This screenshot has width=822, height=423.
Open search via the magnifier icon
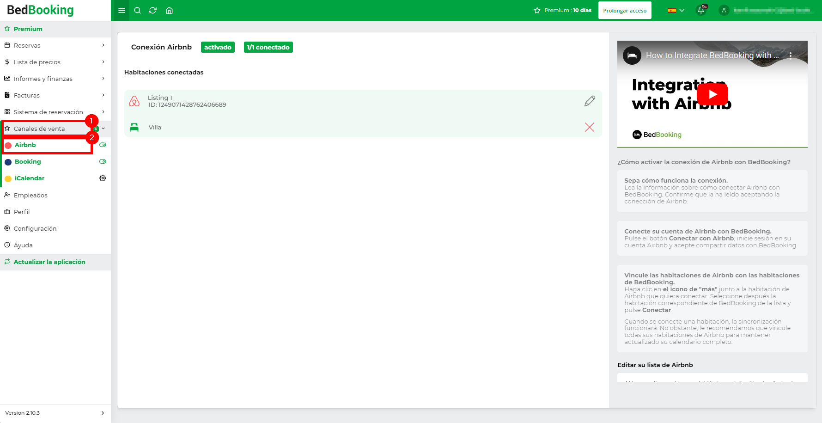[x=137, y=10]
